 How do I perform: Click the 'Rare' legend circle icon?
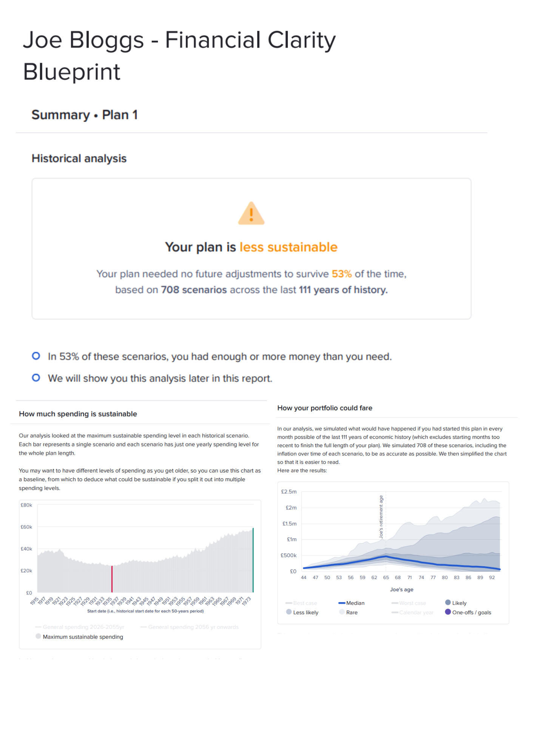pos(342,612)
